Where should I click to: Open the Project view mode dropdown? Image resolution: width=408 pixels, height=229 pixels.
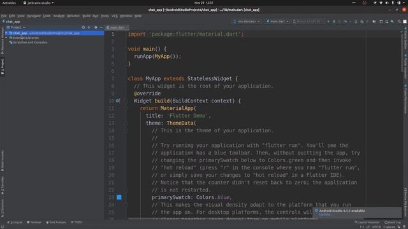pos(16,27)
